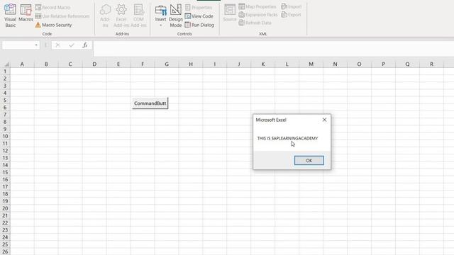The image size is (454, 255).
Task: Click Expansion Packs
Action: 258,14
